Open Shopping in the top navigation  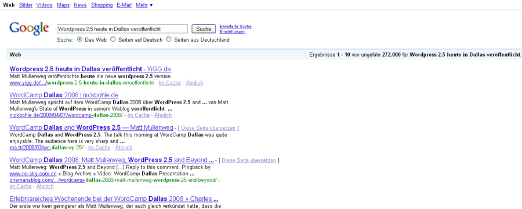[x=102, y=5]
